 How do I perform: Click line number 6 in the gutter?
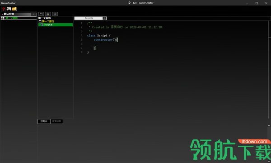[x=82, y=44]
